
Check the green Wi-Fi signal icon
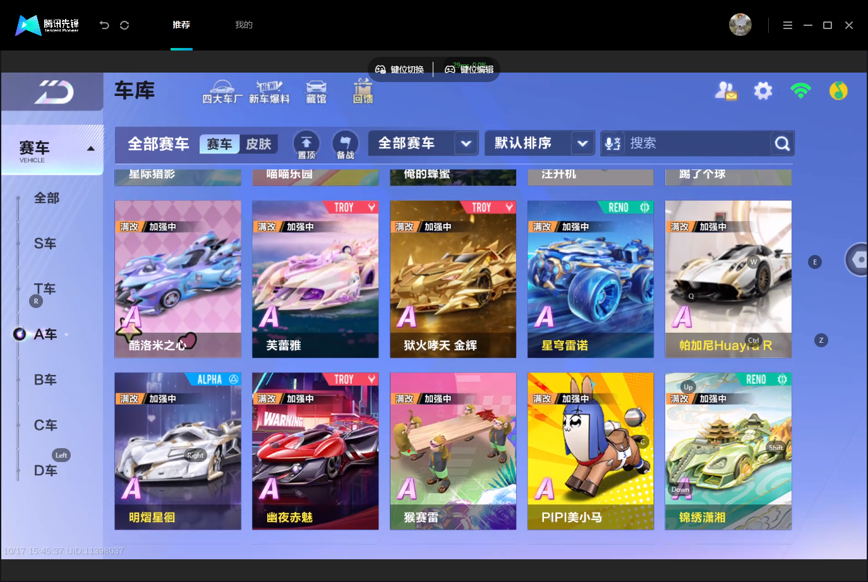(x=800, y=90)
